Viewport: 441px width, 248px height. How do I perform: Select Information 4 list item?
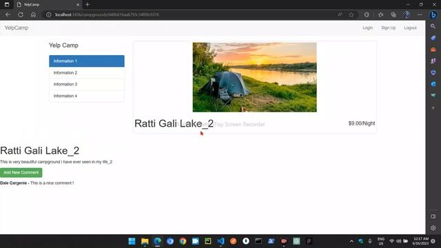pos(87,96)
